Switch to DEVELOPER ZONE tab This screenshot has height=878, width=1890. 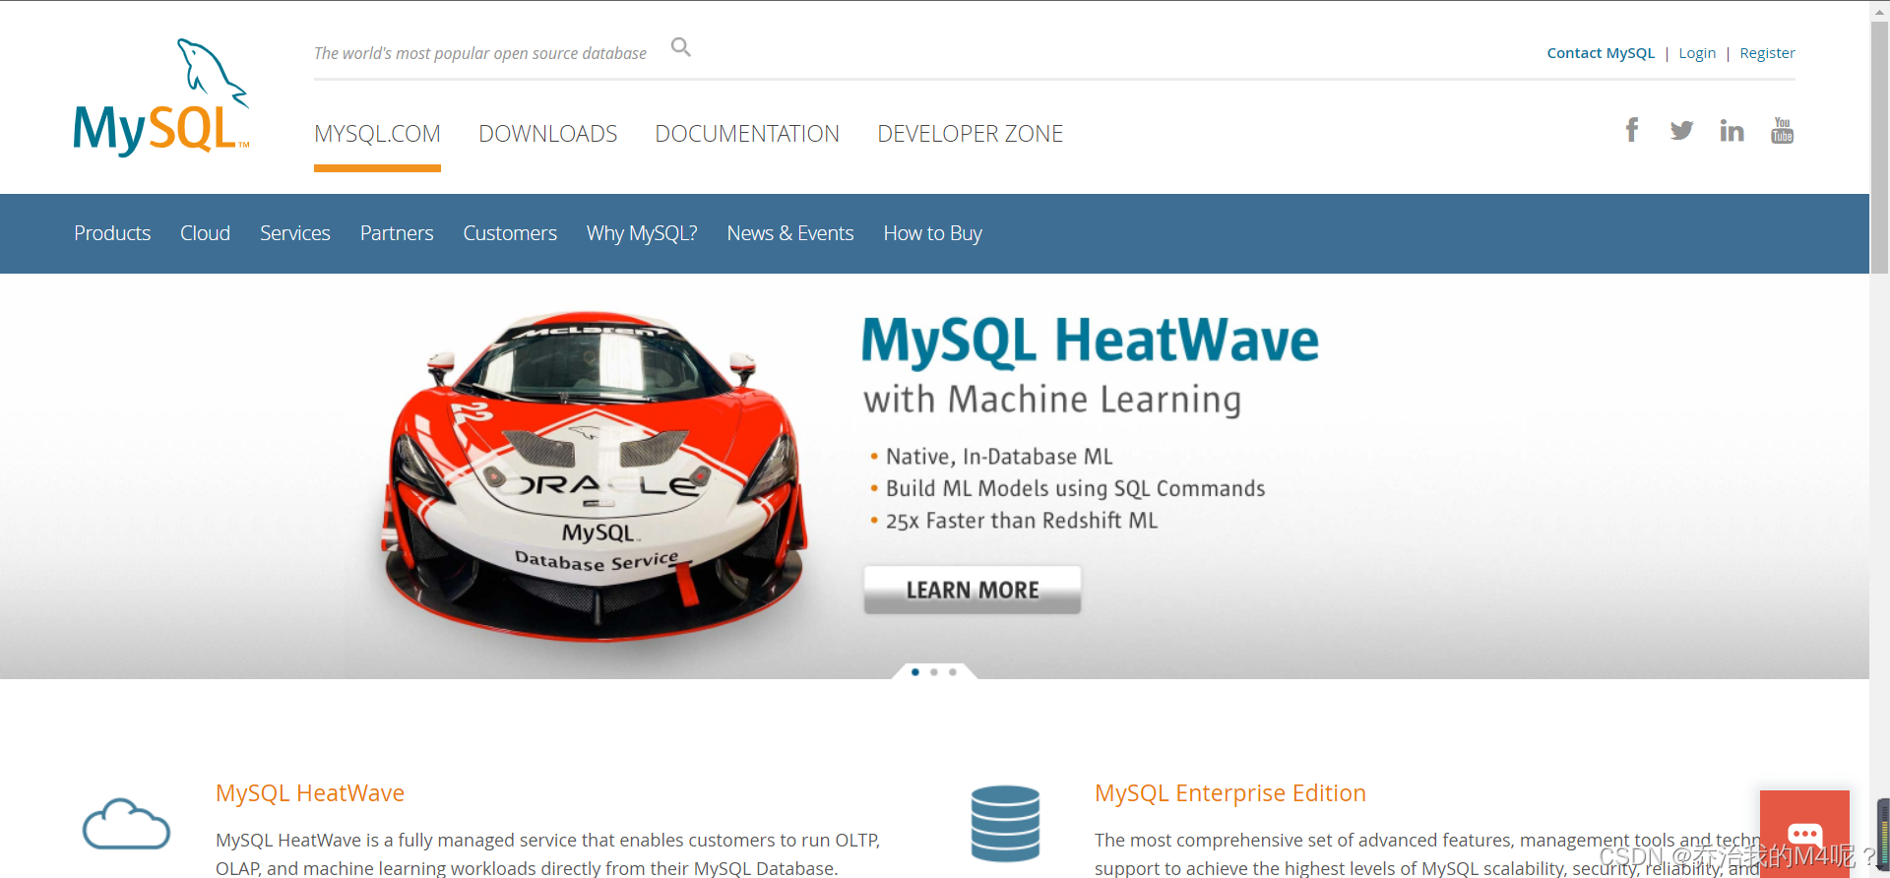970,134
